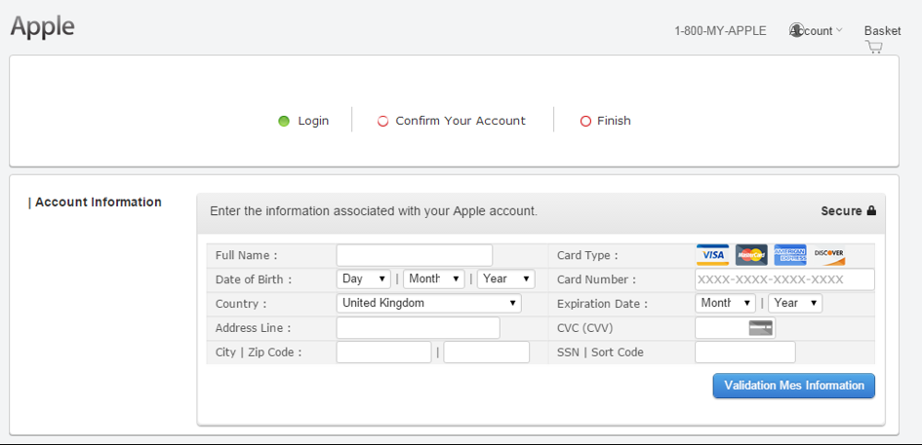This screenshot has height=445, width=922.
Task: Click the SSN Sort Code input field
Action: pos(745,352)
